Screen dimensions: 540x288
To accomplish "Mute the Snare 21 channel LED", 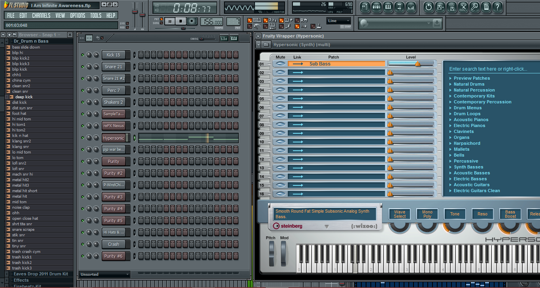I will pyautogui.click(x=83, y=67).
